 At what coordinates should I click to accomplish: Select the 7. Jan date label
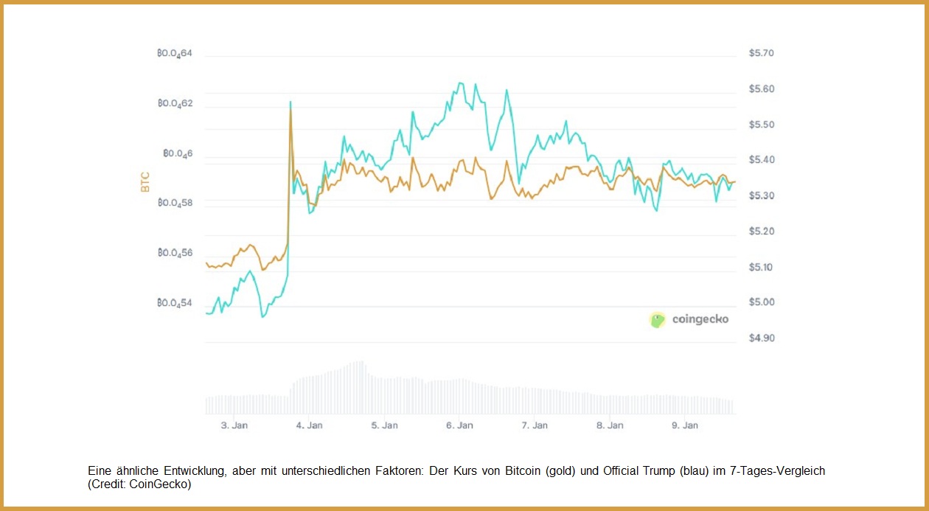(535, 425)
